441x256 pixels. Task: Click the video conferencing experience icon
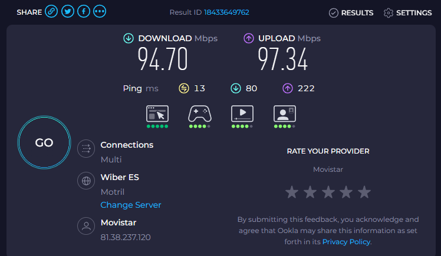coord(284,114)
